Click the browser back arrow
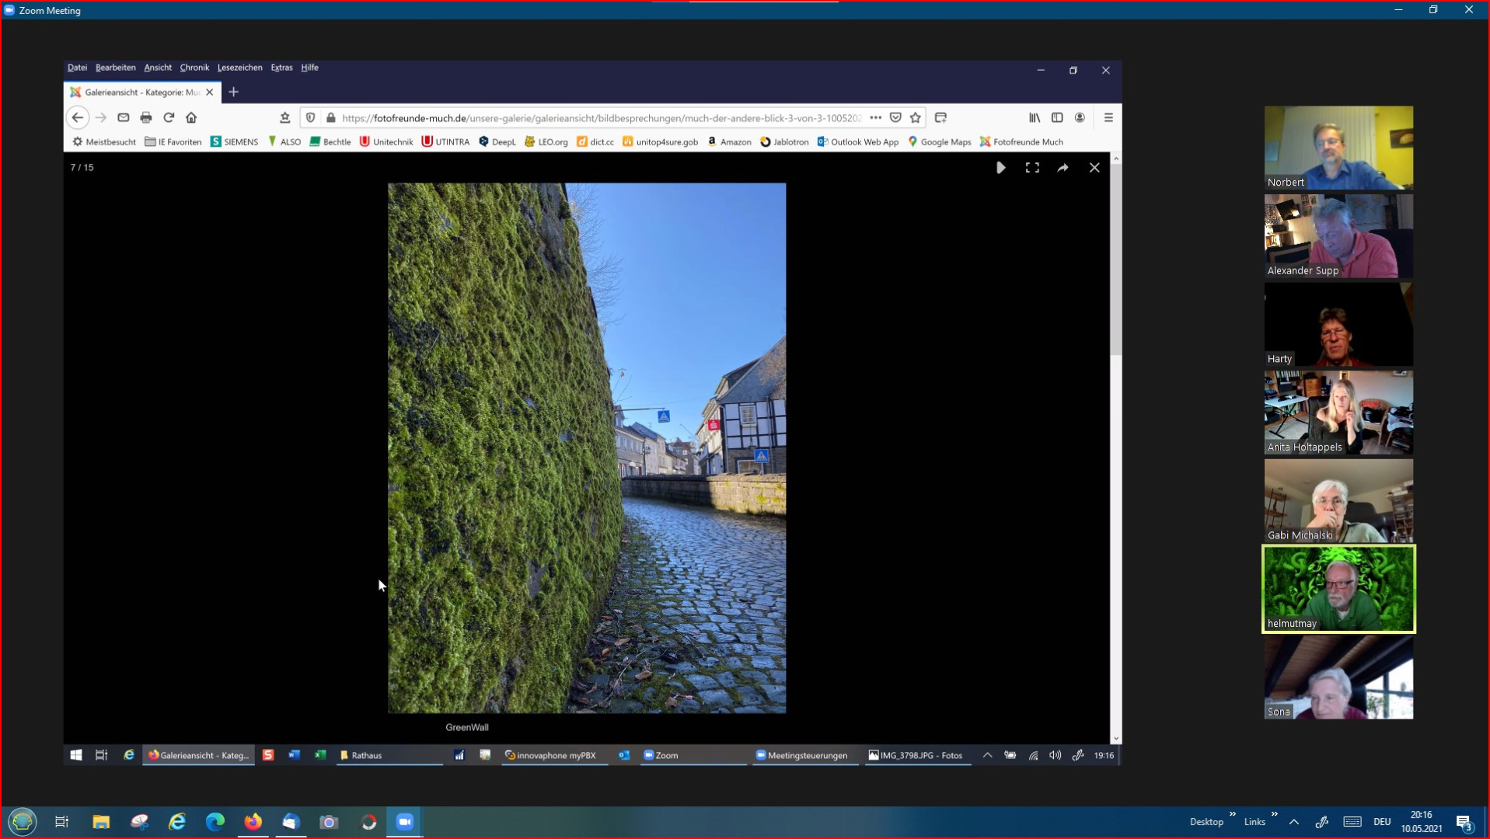The height and width of the screenshot is (839, 1490). click(x=77, y=118)
